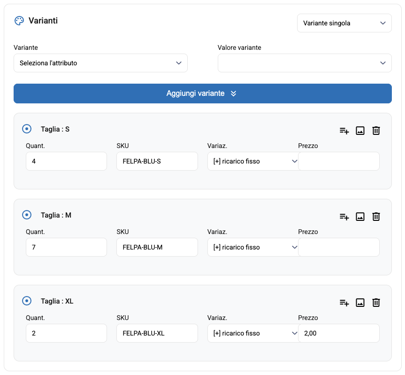Open Variaz. dropdown for Taglia M
405x375 pixels.
253,247
